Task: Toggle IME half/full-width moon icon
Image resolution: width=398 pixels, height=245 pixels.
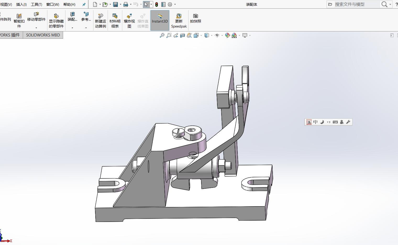Action: [x=322, y=122]
